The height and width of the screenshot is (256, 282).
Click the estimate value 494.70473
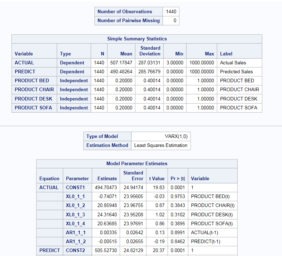104,187
